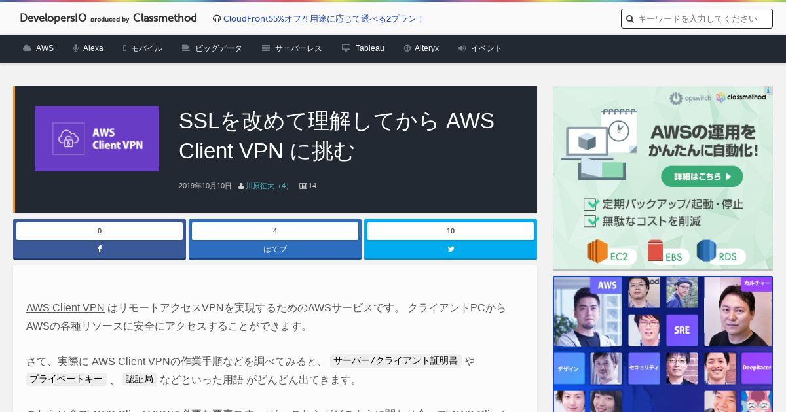Click the speaker icon next to イベント

462,48
